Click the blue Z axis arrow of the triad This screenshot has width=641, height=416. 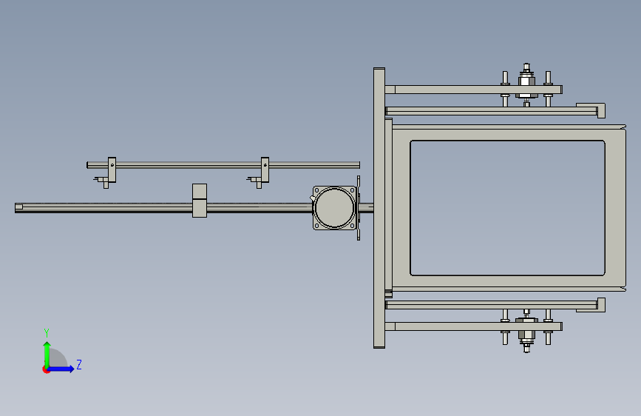[x=61, y=369]
